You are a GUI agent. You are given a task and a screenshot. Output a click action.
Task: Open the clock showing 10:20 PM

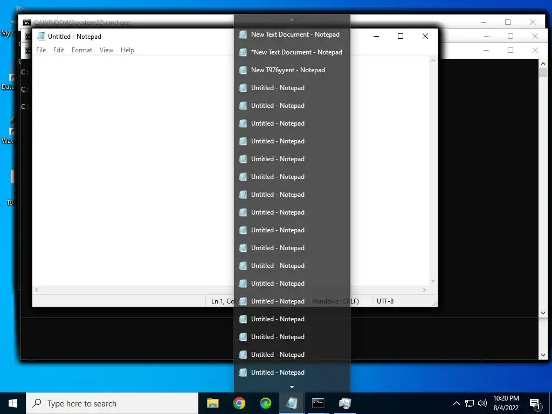coord(506,403)
